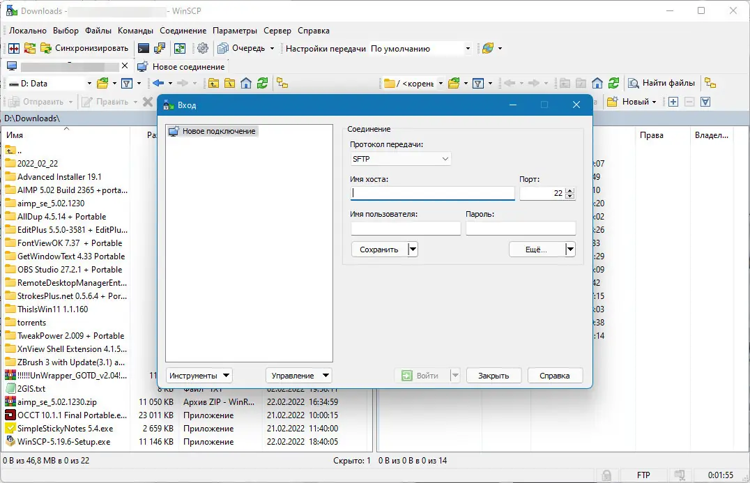
Task: Go to remote home directory icon
Action: point(597,83)
